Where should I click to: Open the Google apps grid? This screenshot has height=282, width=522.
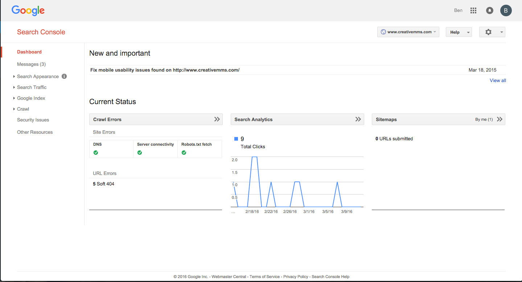click(x=473, y=10)
